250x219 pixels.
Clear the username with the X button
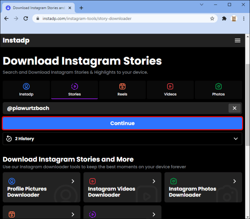234,108
